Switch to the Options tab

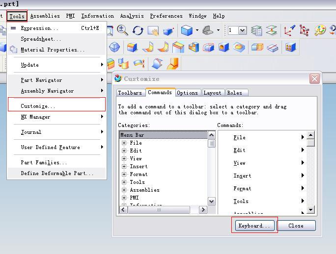point(188,93)
